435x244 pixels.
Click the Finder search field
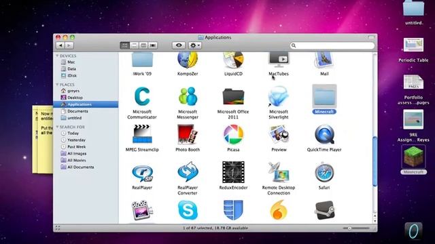point(332,45)
